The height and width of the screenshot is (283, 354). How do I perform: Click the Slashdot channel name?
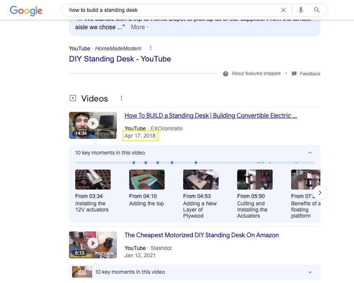click(161, 248)
